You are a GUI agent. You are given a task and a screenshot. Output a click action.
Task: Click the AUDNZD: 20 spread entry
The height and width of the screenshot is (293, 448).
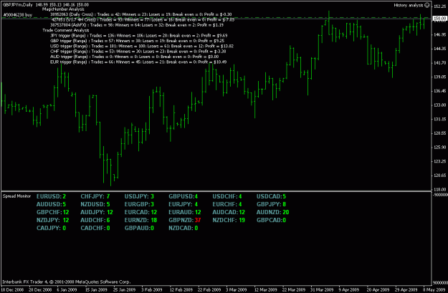point(273,213)
